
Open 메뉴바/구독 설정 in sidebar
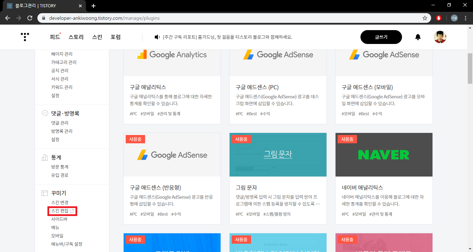click(x=66, y=244)
